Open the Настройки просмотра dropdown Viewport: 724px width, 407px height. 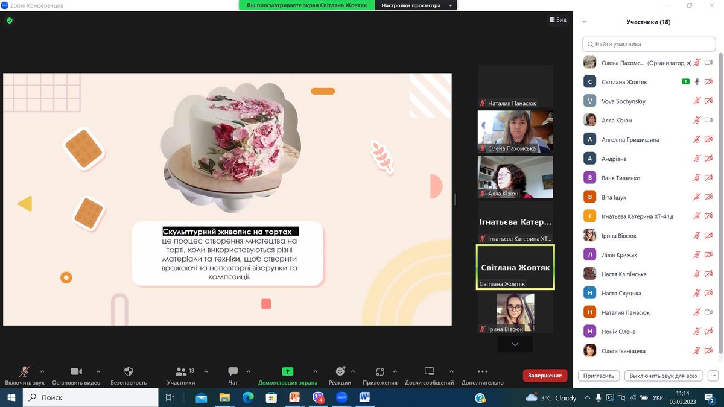coord(416,5)
